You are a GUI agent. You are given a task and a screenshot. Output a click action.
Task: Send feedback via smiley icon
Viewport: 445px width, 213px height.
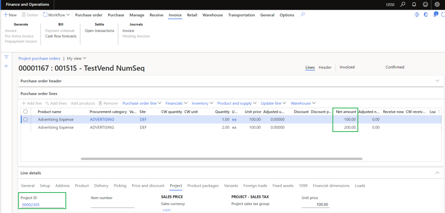[x=425, y=4]
